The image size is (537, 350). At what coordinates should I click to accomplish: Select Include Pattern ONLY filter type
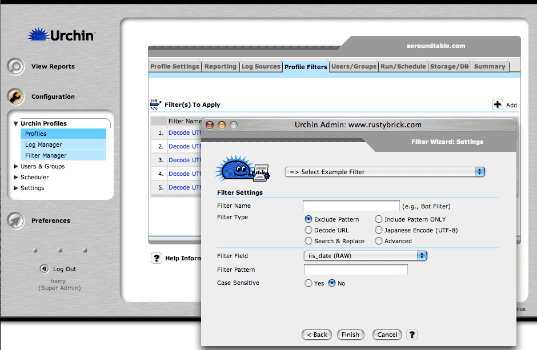[378, 219]
